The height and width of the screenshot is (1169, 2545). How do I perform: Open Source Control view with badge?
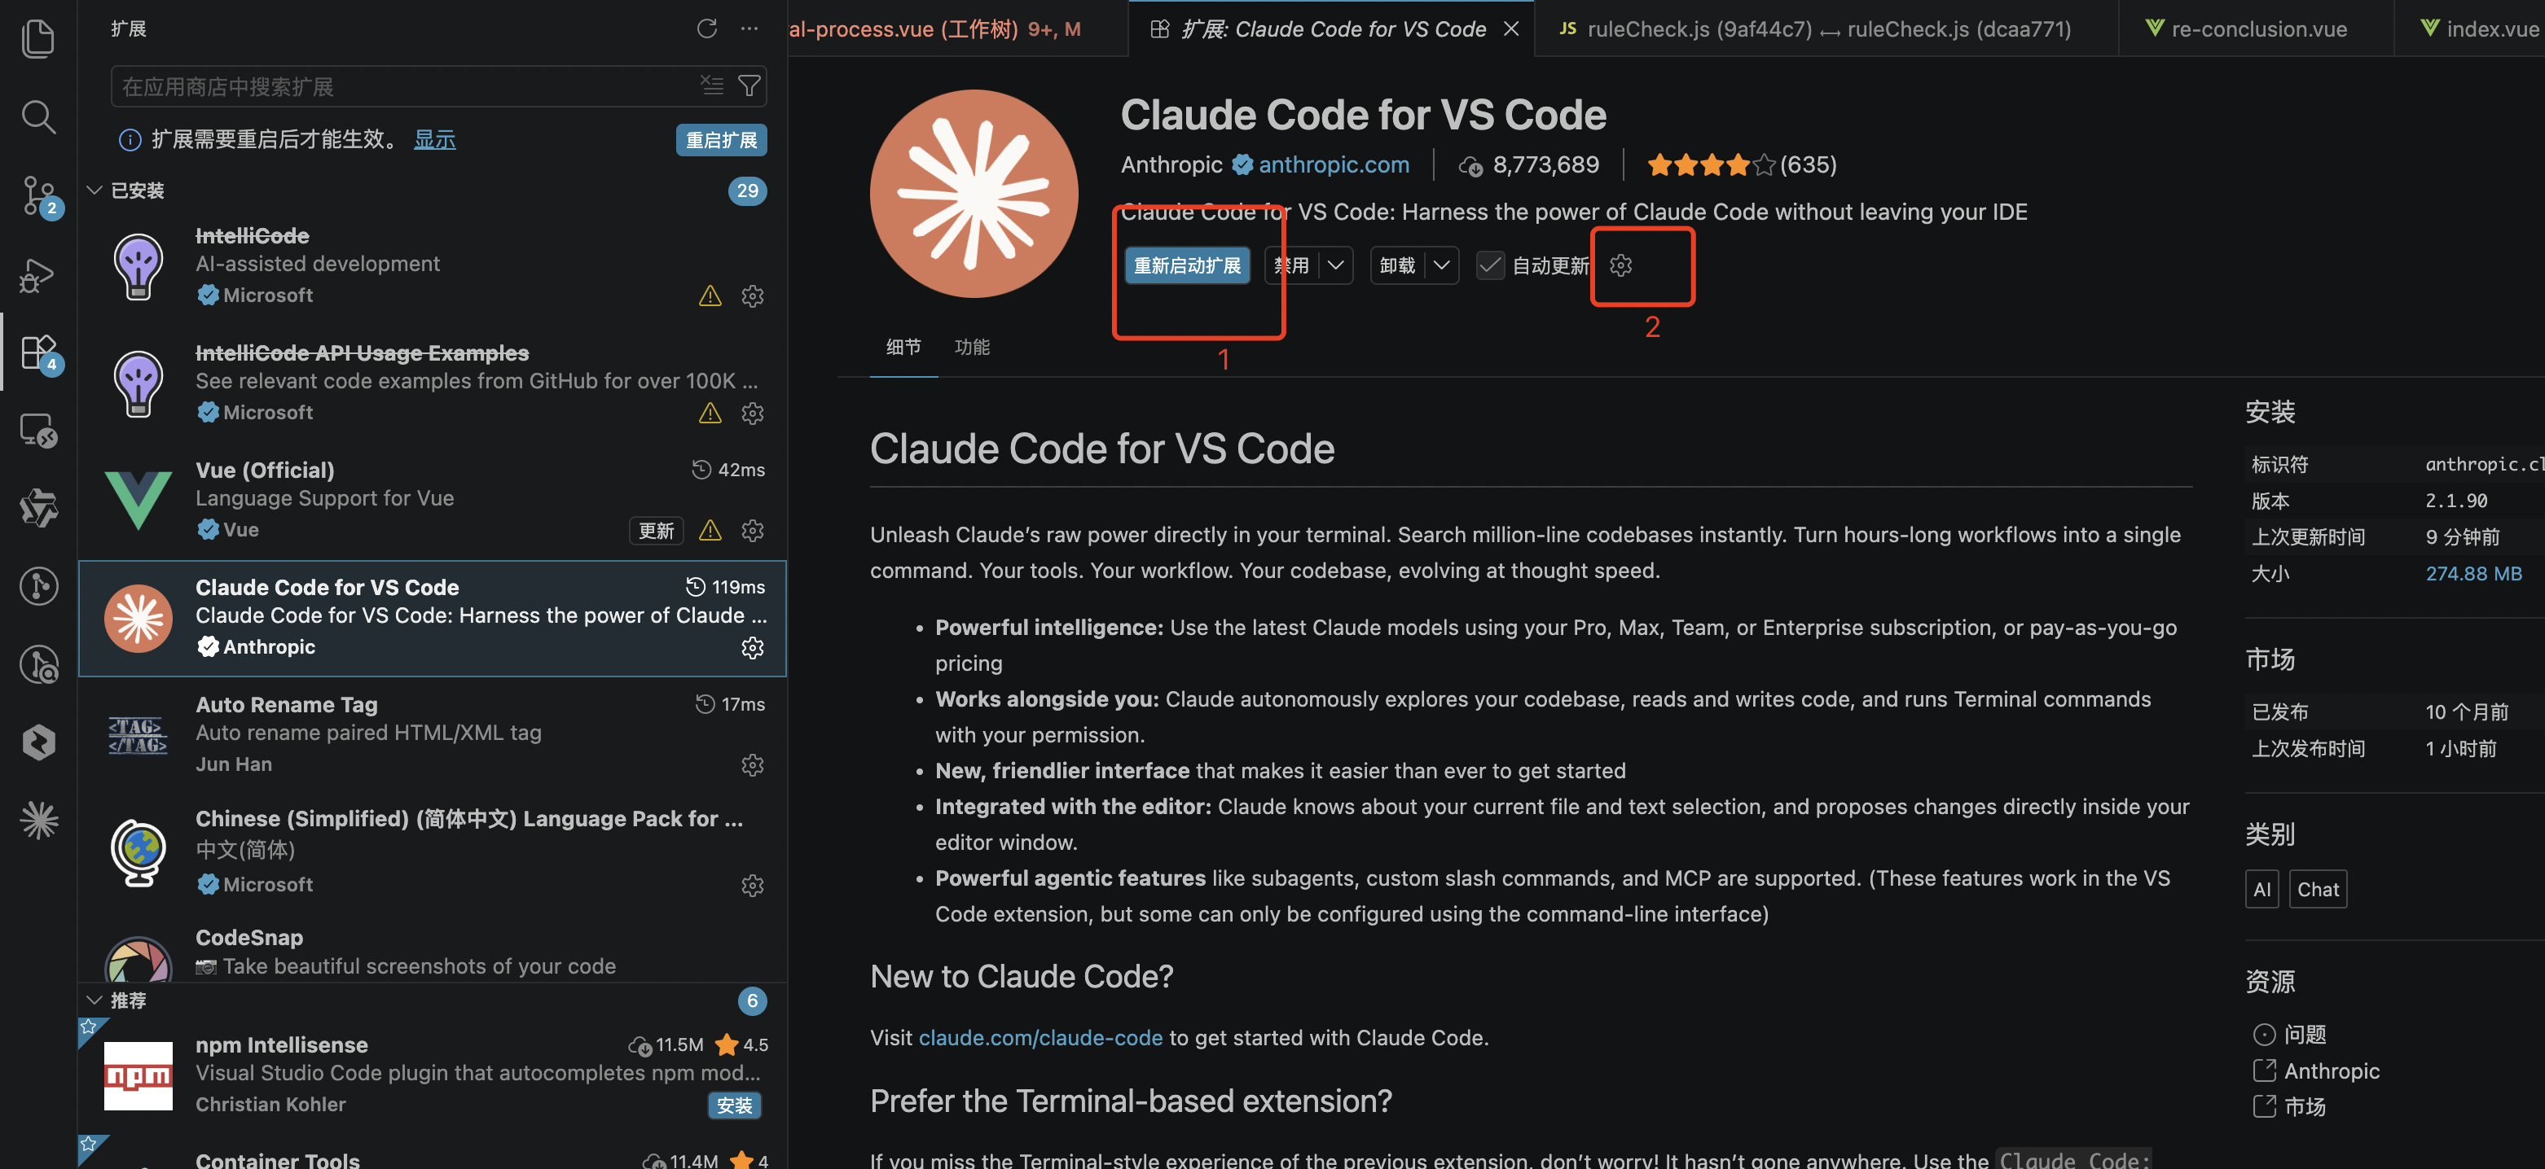tap(37, 195)
